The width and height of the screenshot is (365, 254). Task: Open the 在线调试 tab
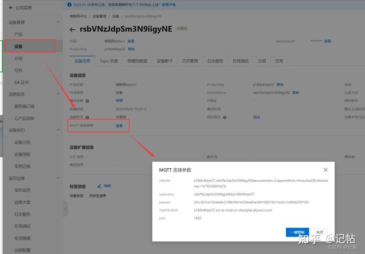[240, 61]
